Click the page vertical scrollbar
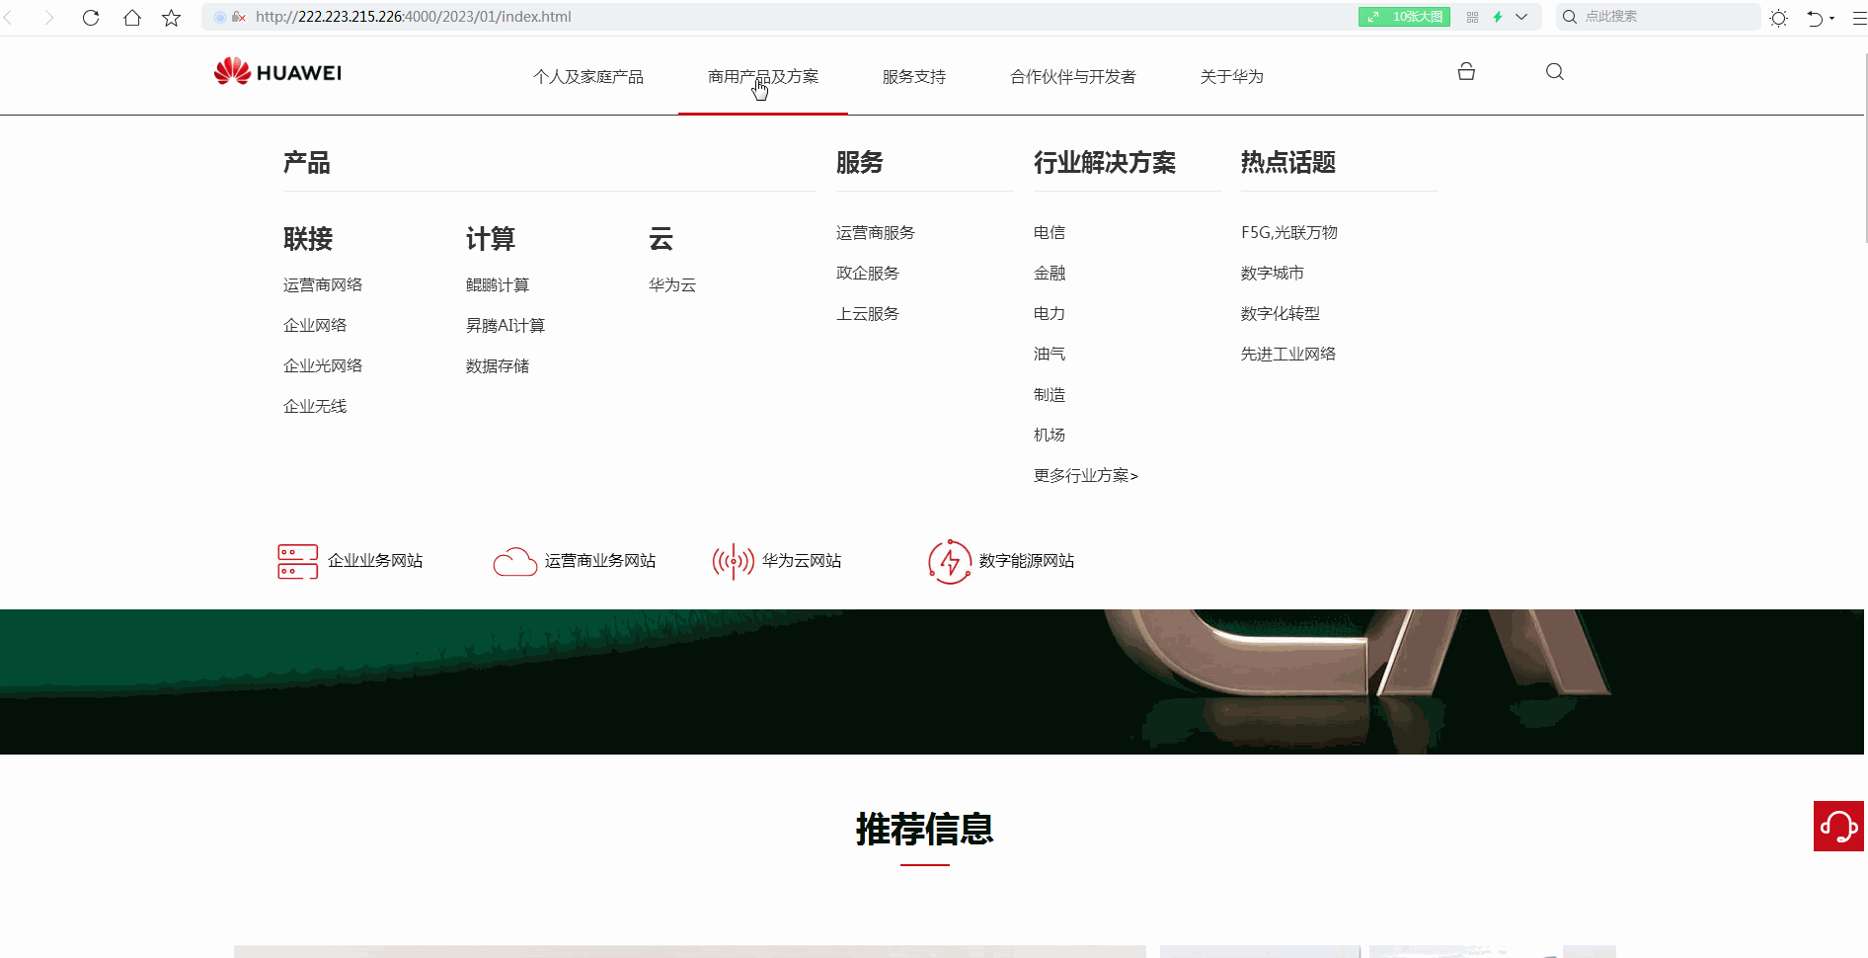The width and height of the screenshot is (1868, 958). [1866, 148]
